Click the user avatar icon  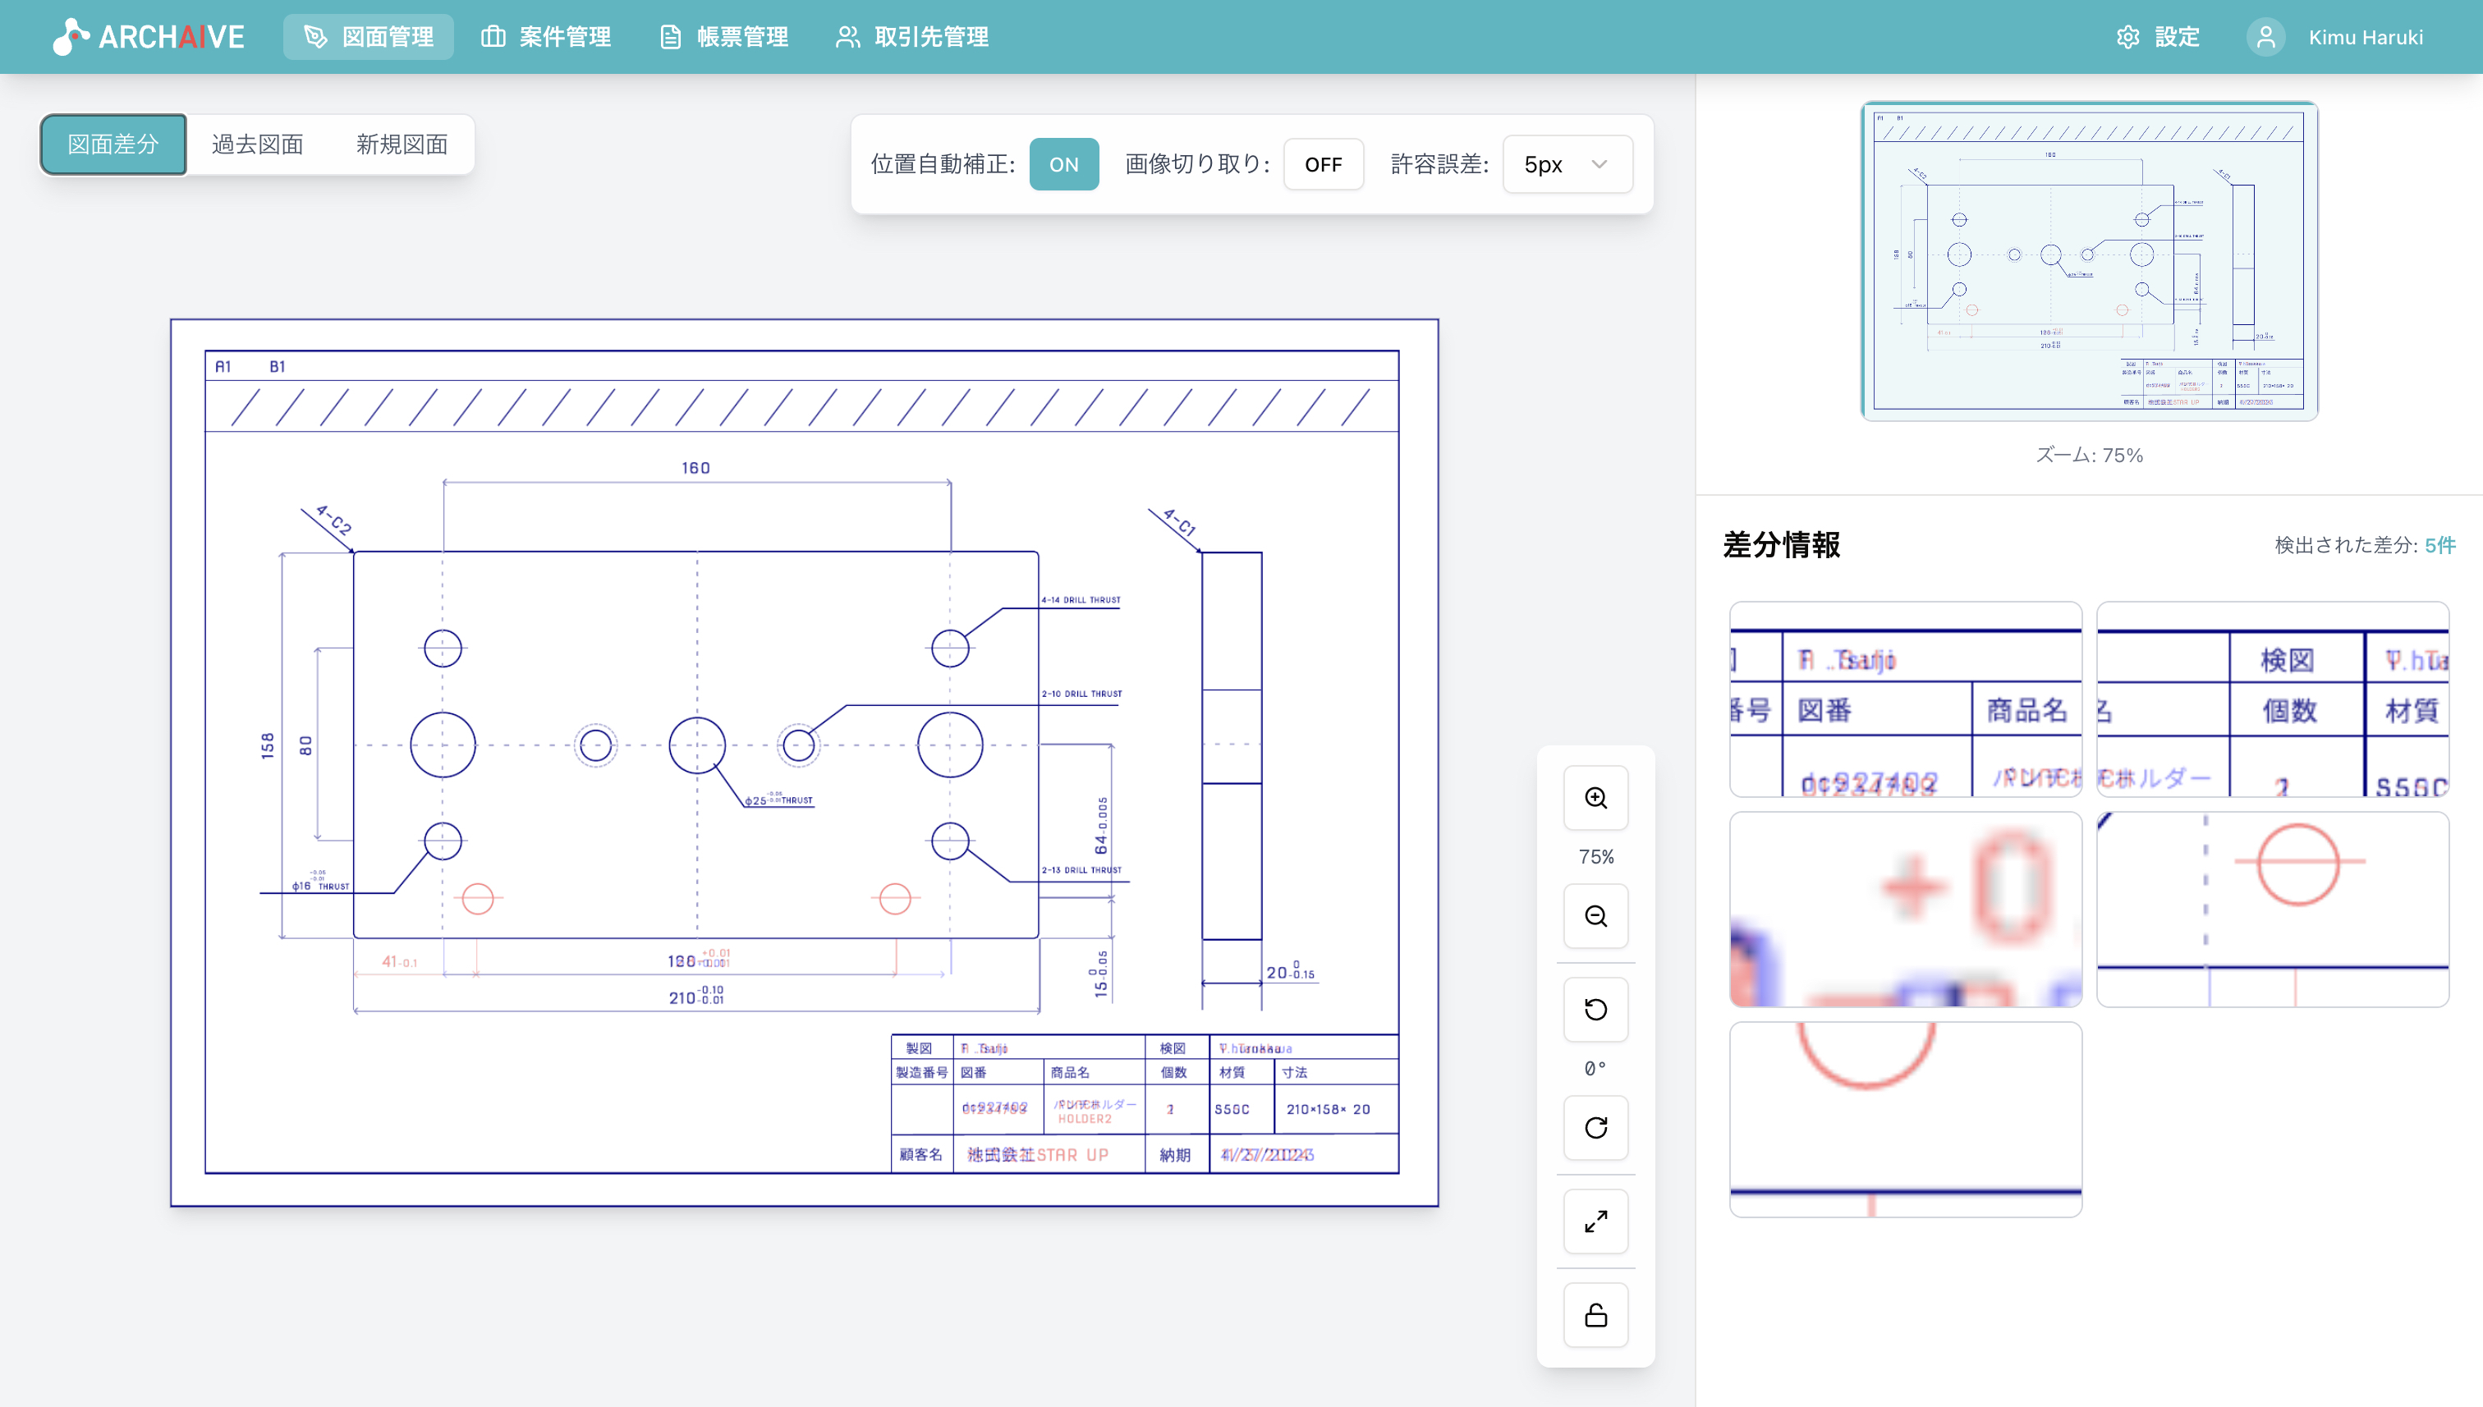(2265, 37)
